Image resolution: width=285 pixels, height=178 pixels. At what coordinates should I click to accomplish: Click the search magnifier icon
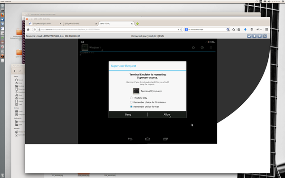pos(228,29)
